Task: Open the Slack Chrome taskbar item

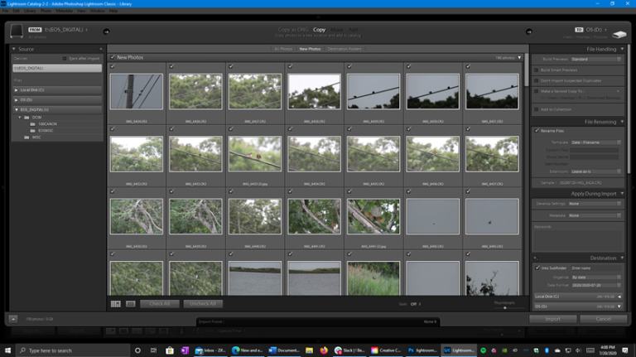Action: (x=349, y=350)
